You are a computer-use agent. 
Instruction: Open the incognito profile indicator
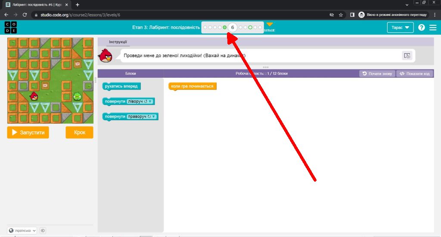[394, 15]
